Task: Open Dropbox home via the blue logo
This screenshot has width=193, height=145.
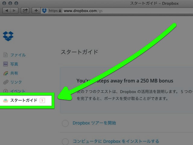Action: click(8, 36)
